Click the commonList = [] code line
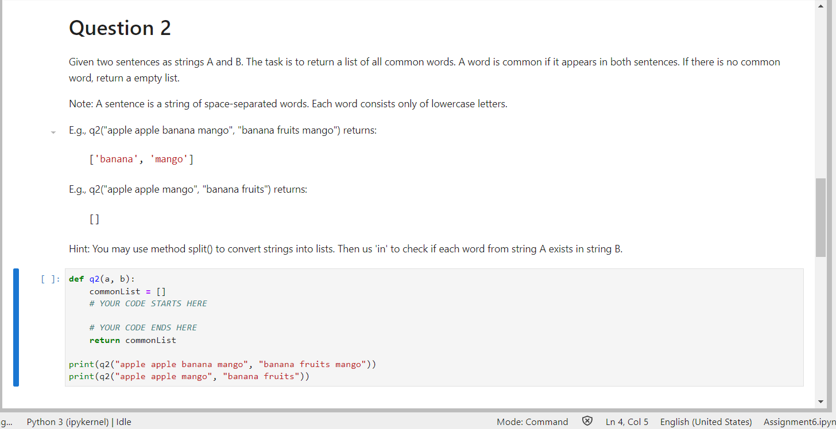 [126, 291]
